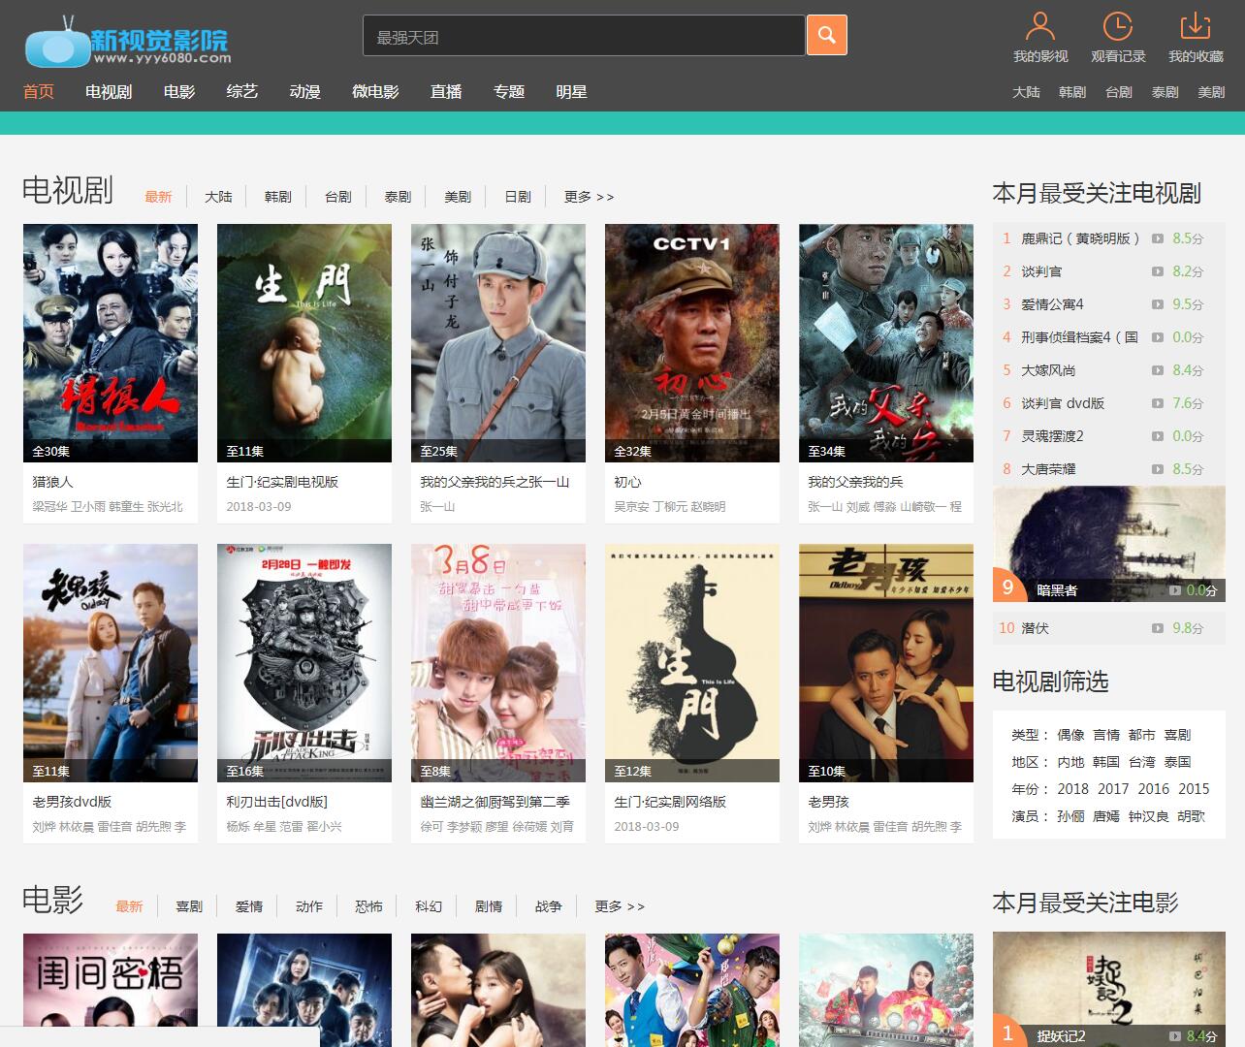Click the 新视觉影院 TV logo
The width and height of the screenshot is (1245, 1047).
(127, 43)
